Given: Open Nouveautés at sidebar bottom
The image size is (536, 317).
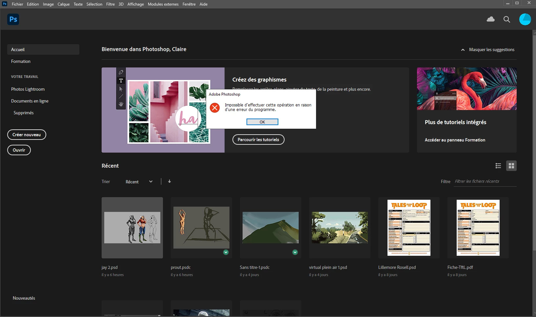Looking at the screenshot, I should 24,298.
